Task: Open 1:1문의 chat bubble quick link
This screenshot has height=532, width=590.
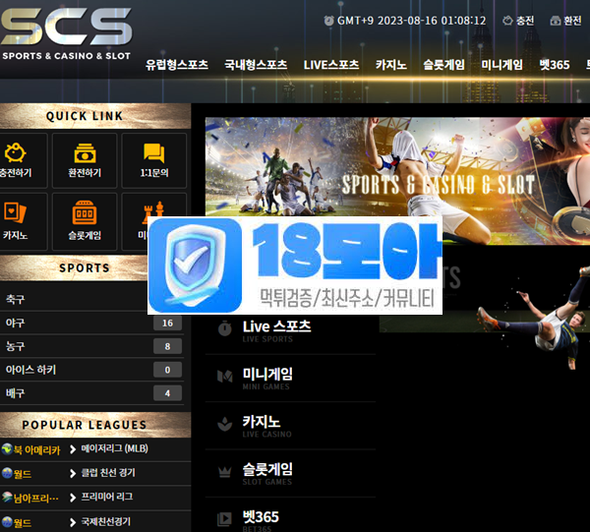Action: [x=154, y=152]
